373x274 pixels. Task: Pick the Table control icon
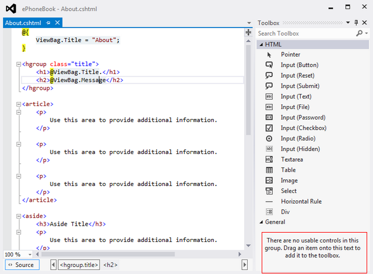[x=269, y=170]
